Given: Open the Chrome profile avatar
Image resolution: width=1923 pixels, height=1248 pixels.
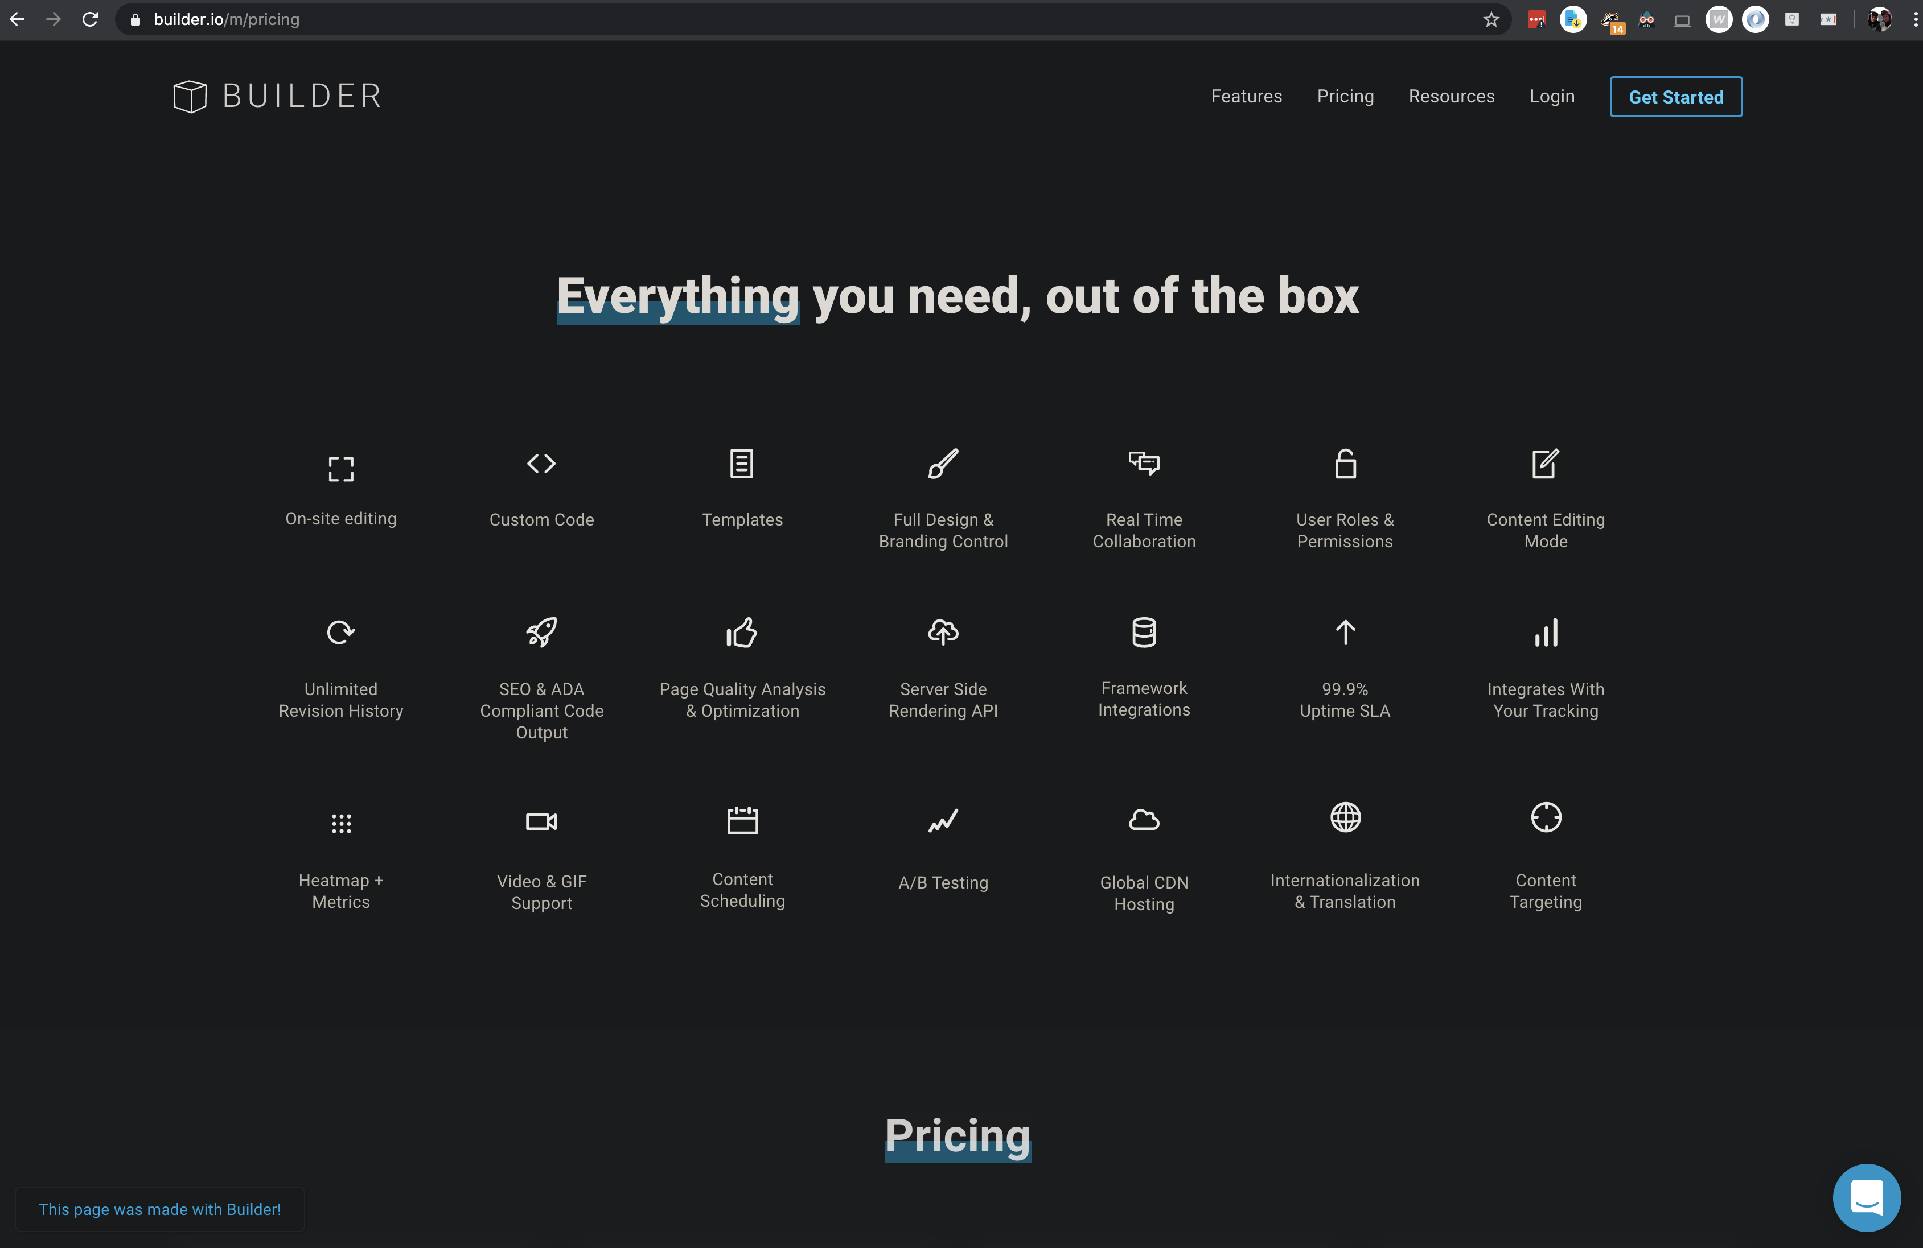Looking at the screenshot, I should click(x=1880, y=19).
